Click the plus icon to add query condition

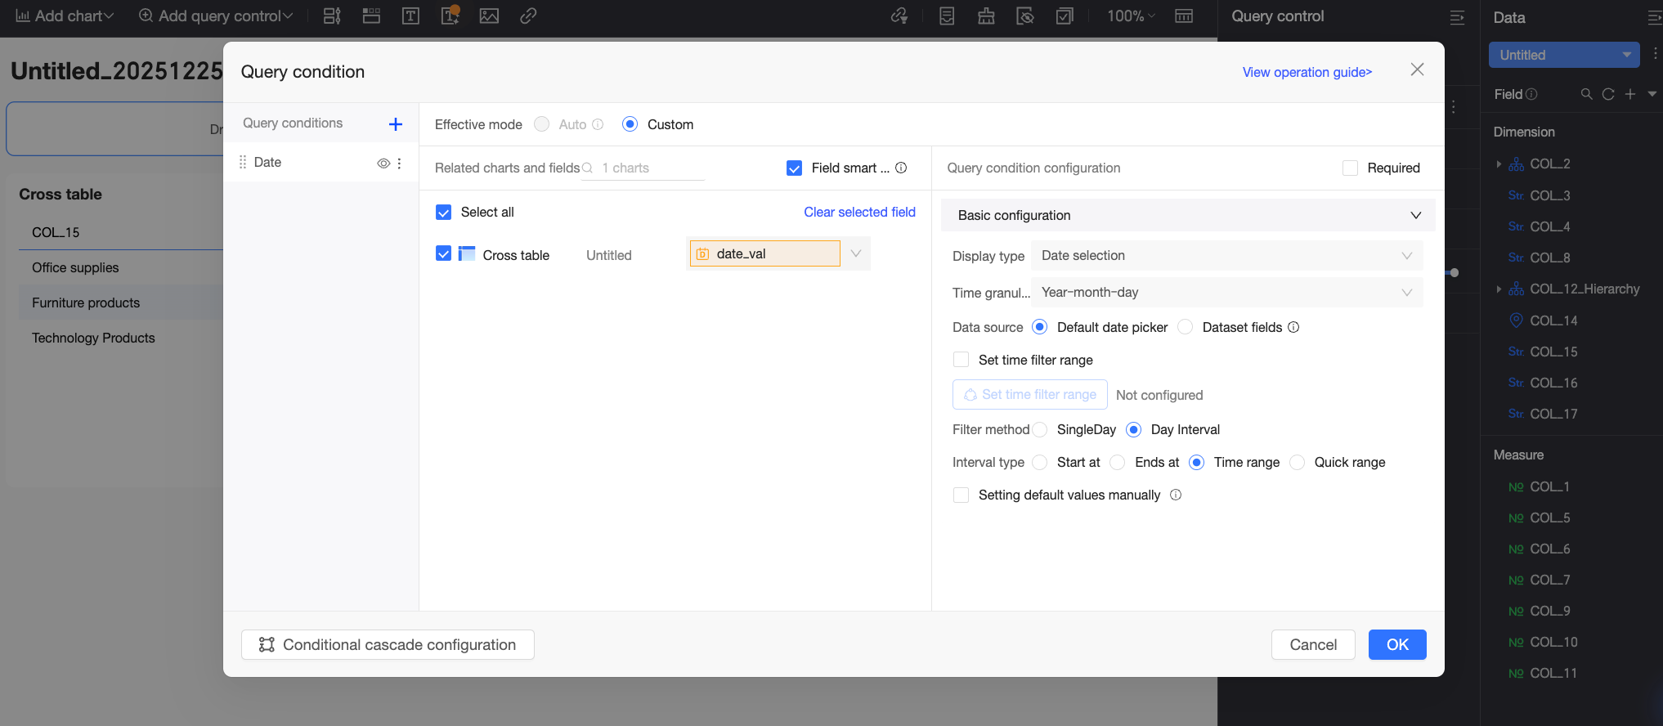point(396,124)
